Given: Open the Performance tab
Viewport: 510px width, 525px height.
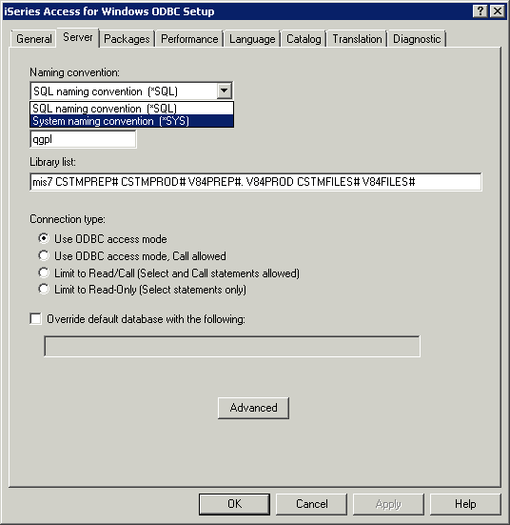Looking at the screenshot, I should point(189,39).
